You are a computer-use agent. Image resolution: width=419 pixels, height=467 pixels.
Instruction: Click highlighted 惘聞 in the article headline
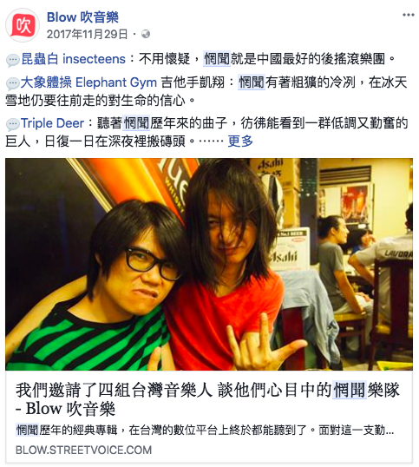coord(350,390)
